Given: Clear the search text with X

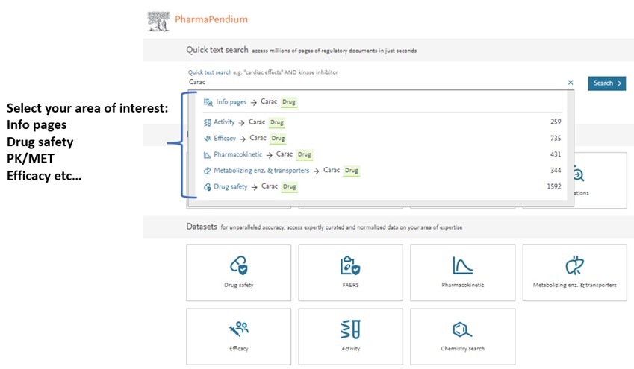Looking at the screenshot, I should point(571,83).
